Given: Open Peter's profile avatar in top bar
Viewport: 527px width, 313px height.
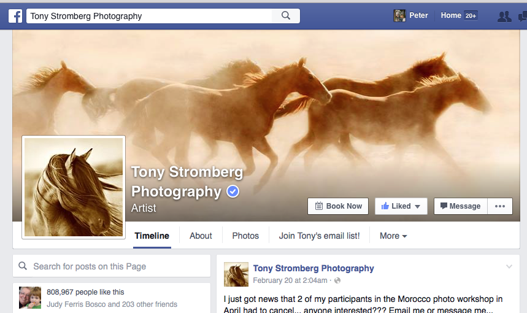Looking at the screenshot, I should click(399, 15).
